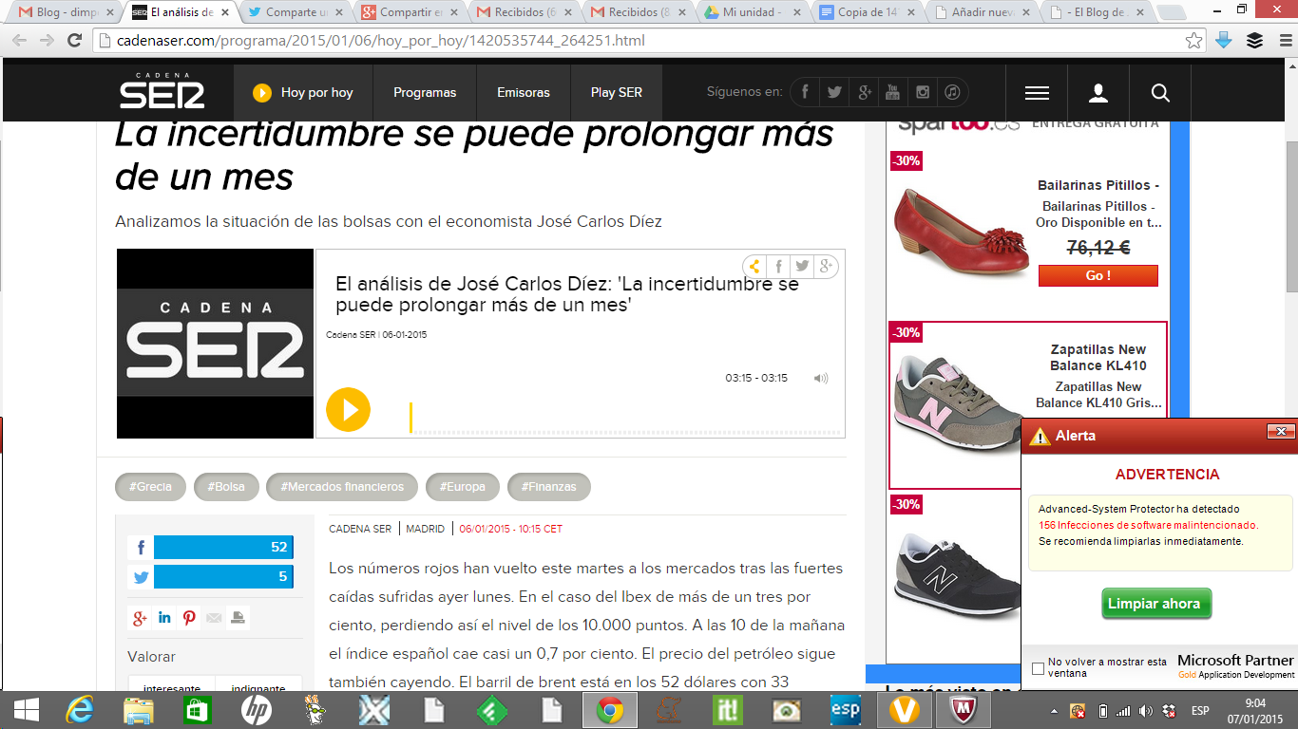Viewport: 1298px width, 729px height.
Task: Send article by email icon
Action: 214,618
